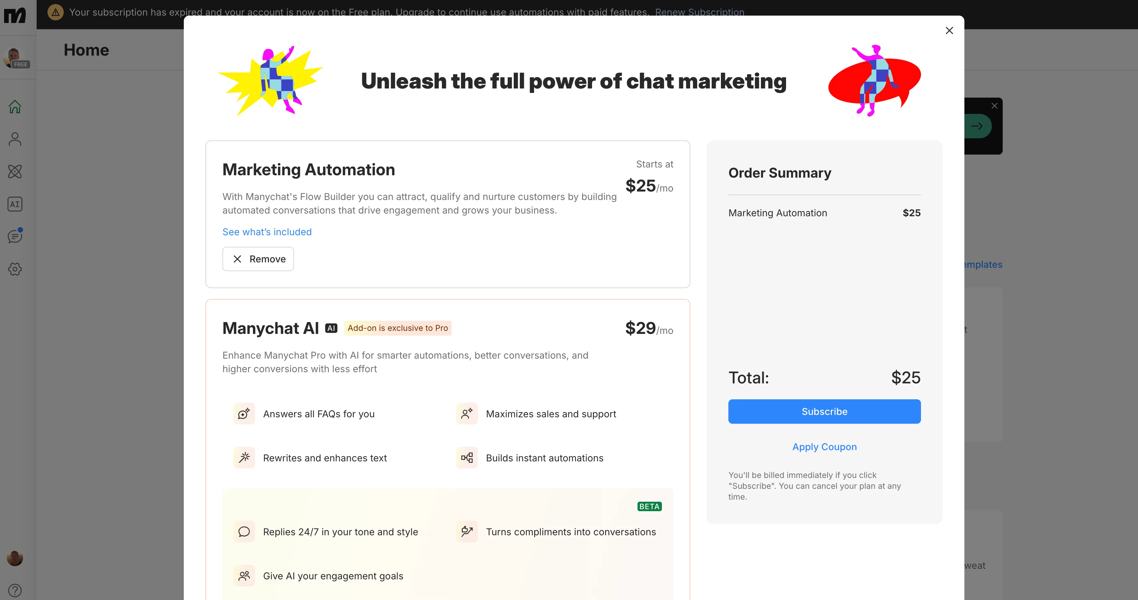
Task: Remove Marketing Automation from the order
Action: point(258,259)
